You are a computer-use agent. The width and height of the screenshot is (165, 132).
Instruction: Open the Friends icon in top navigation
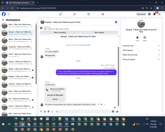[75, 14]
